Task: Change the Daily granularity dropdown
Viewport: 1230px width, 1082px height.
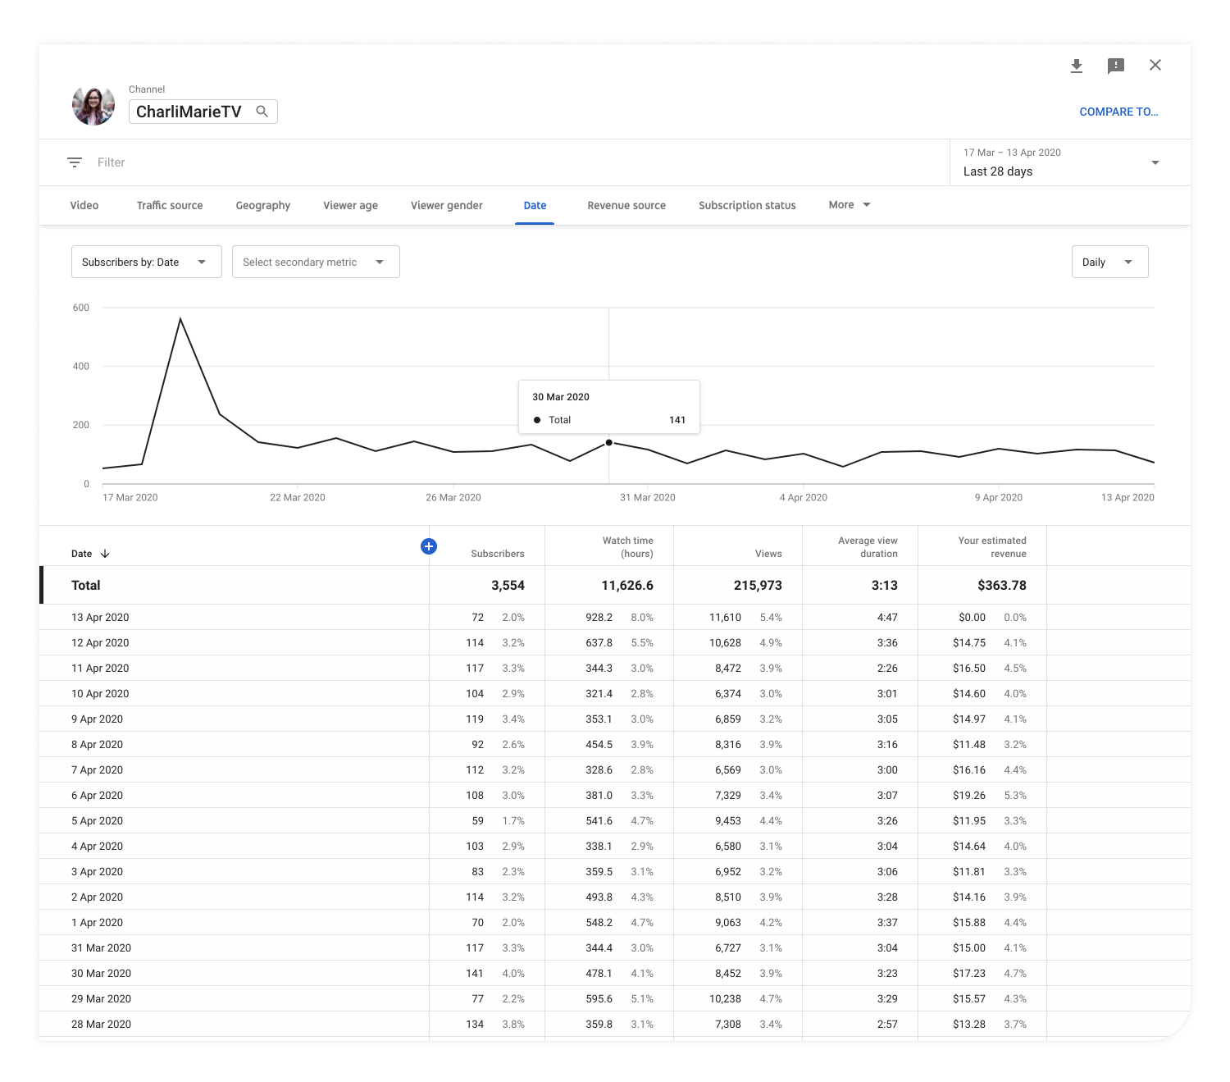Action: click(1109, 262)
